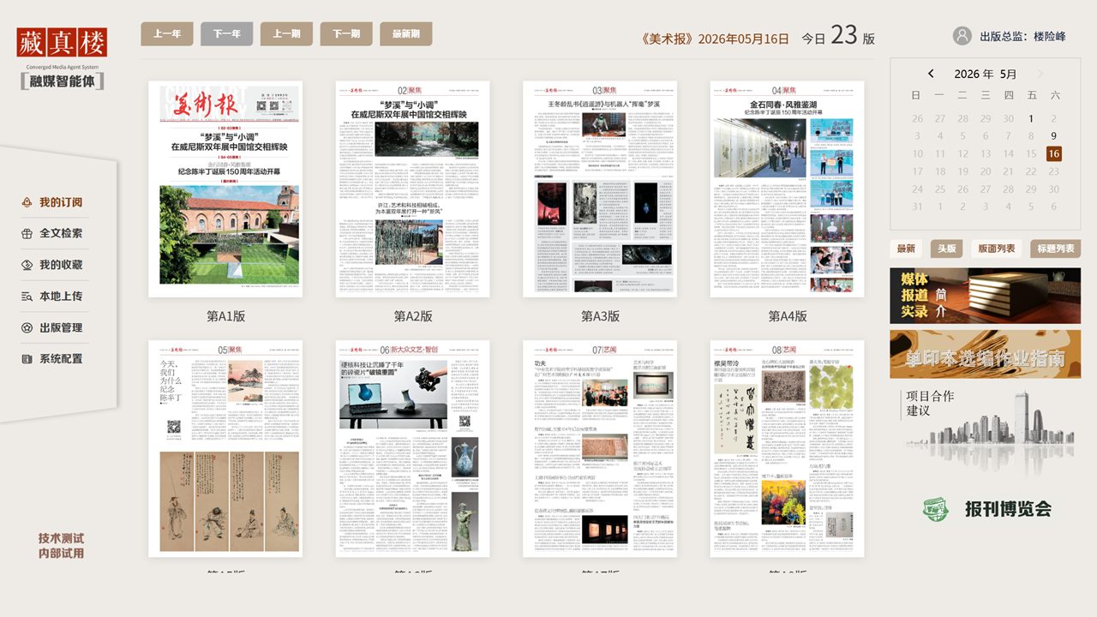This screenshot has width=1097, height=617.
Task: Click the 第A1版 label
Action: [225, 316]
